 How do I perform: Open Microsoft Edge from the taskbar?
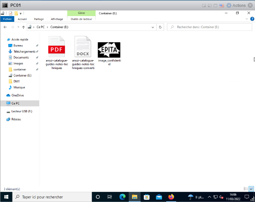122,197
